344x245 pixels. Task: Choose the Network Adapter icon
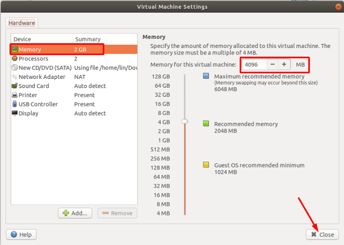coord(14,77)
